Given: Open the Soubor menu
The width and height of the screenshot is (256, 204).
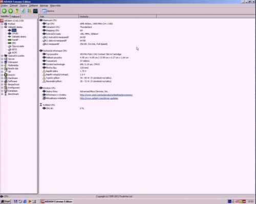Looking at the screenshot, I should (4, 6).
